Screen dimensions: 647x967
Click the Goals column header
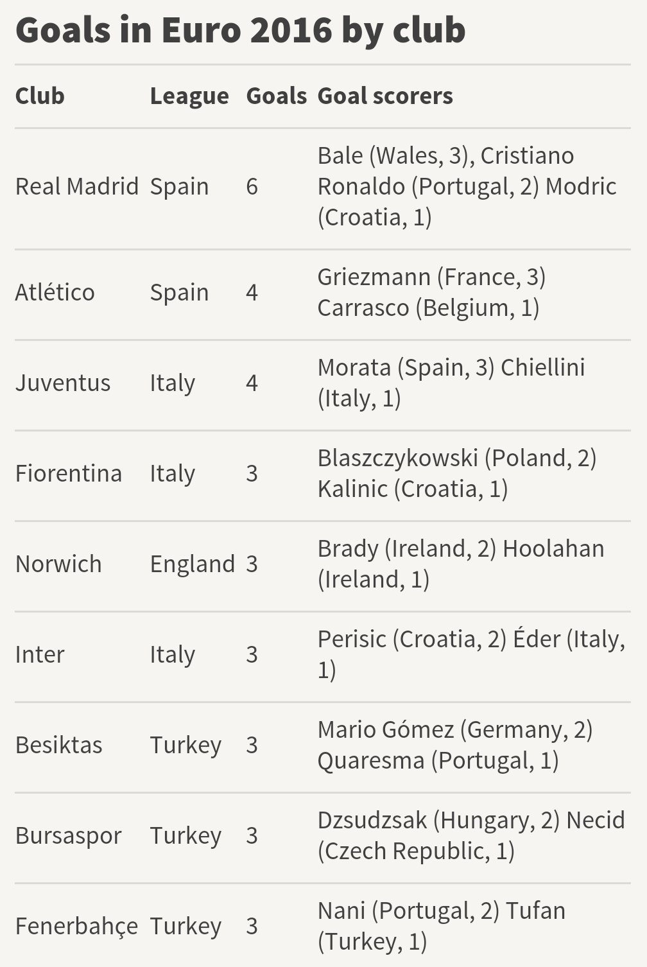[x=276, y=96]
